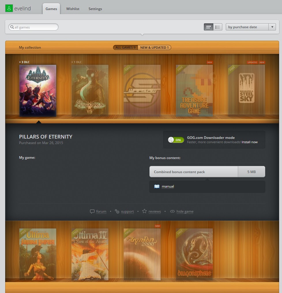Select the ALL GAMES 9 filter

tap(125, 48)
